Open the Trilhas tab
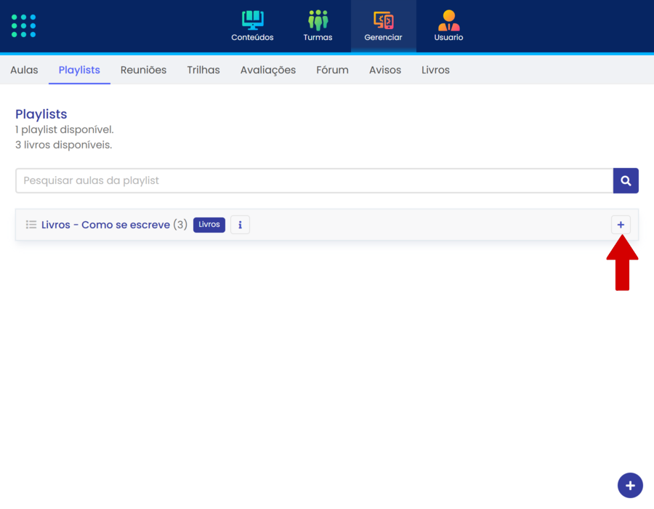This screenshot has height=509, width=654. [203, 70]
